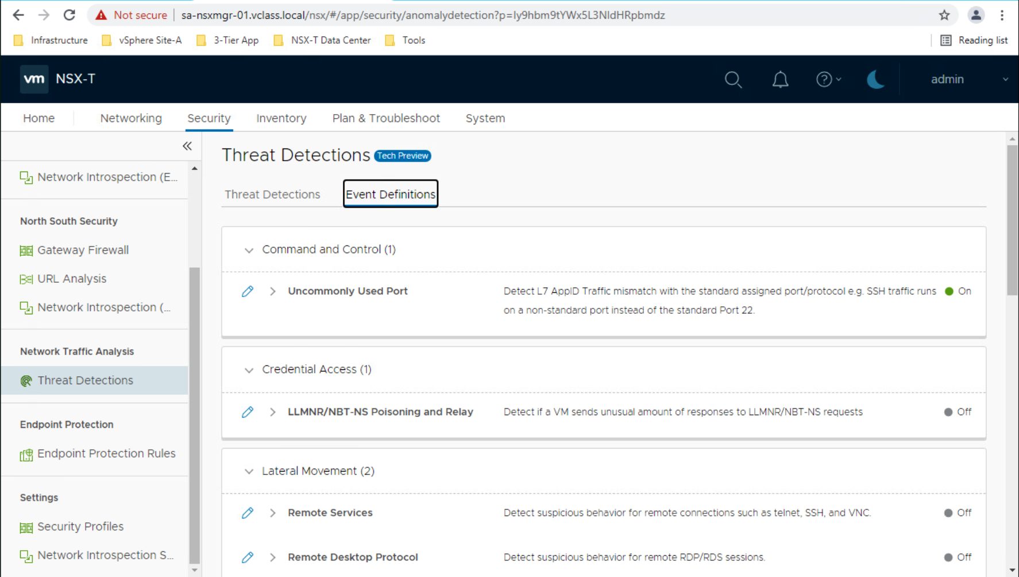1019x577 pixels.
Task: Edit Remote Services definition
Action: pos(248,513)
